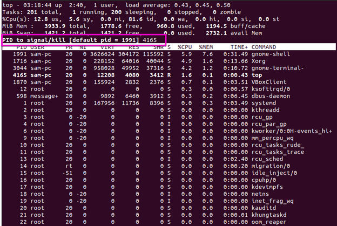337x226 pixels.
Task: Select the Xorg process row
Action: 168,61
